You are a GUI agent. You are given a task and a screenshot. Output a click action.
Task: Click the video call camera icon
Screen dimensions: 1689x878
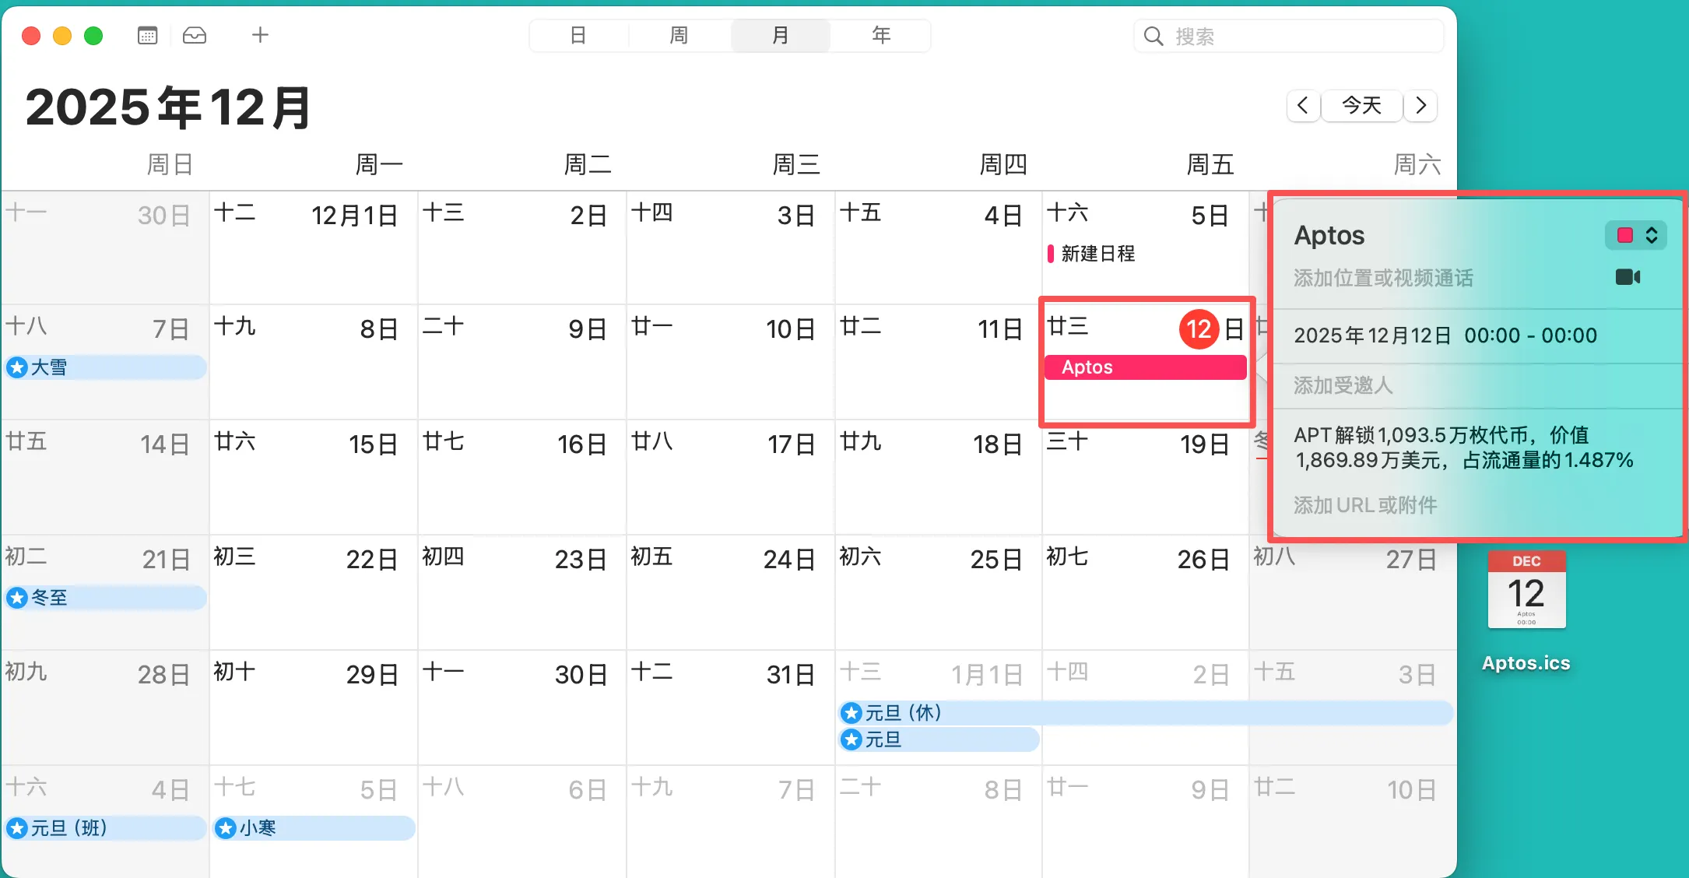pos(1628,277)
